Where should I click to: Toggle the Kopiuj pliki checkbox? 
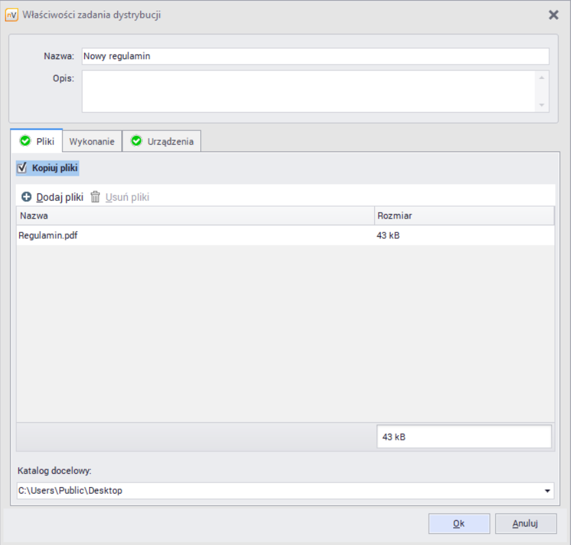22,168
